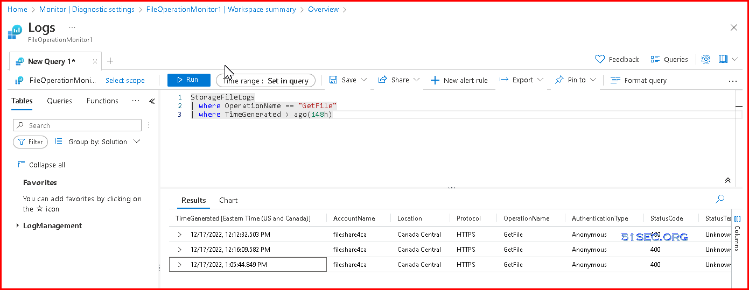Send Feedback via heart icon

(x=617, y=59)
